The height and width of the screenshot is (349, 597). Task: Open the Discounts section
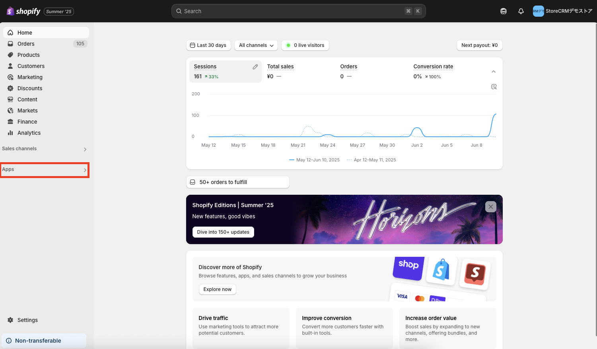(x=46, y=88)
